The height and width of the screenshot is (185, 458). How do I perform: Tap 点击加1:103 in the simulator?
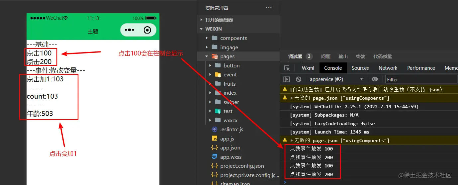(x=45, y=79)
